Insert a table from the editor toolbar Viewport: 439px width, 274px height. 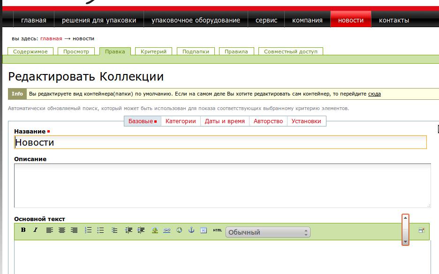203,230
